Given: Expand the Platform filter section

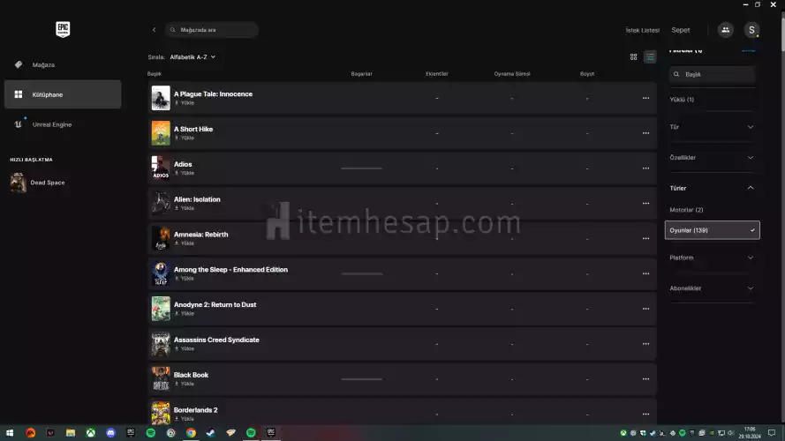Looking at the screenshot, I should [712, 258].
